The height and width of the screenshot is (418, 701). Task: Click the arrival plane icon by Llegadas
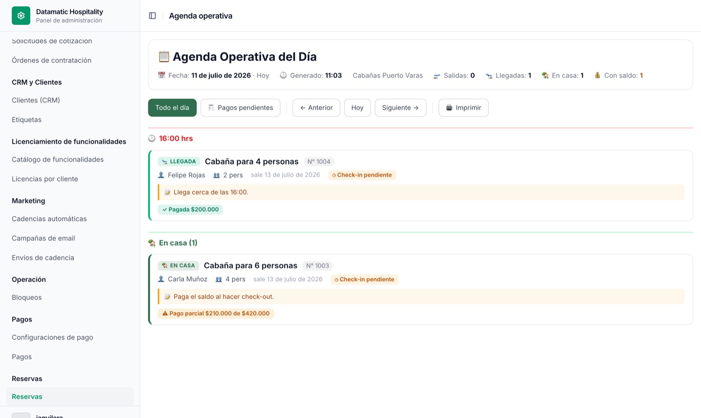pos(489,76)
